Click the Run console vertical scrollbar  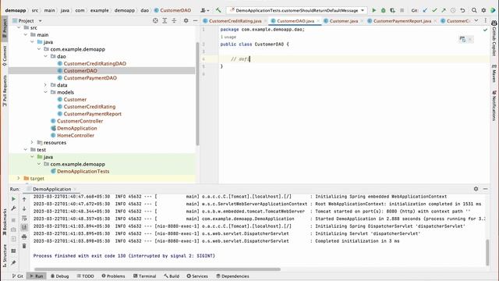(487, 252)
